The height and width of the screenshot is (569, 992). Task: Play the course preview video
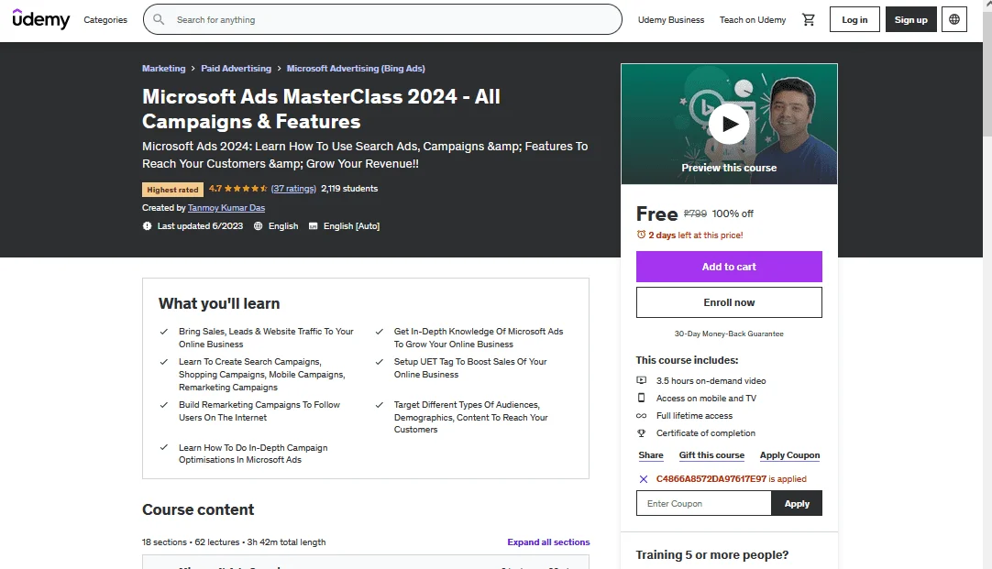(x=729, y=124)
